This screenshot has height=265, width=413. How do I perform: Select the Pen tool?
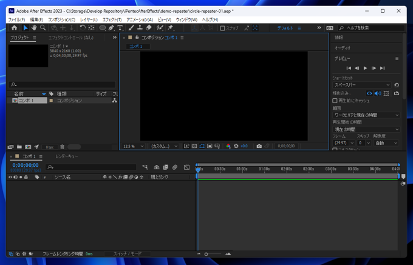111,28
